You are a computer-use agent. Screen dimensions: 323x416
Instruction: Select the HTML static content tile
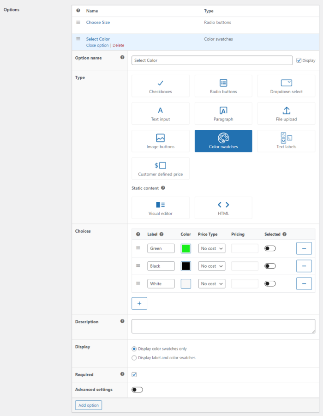(223, 208)
